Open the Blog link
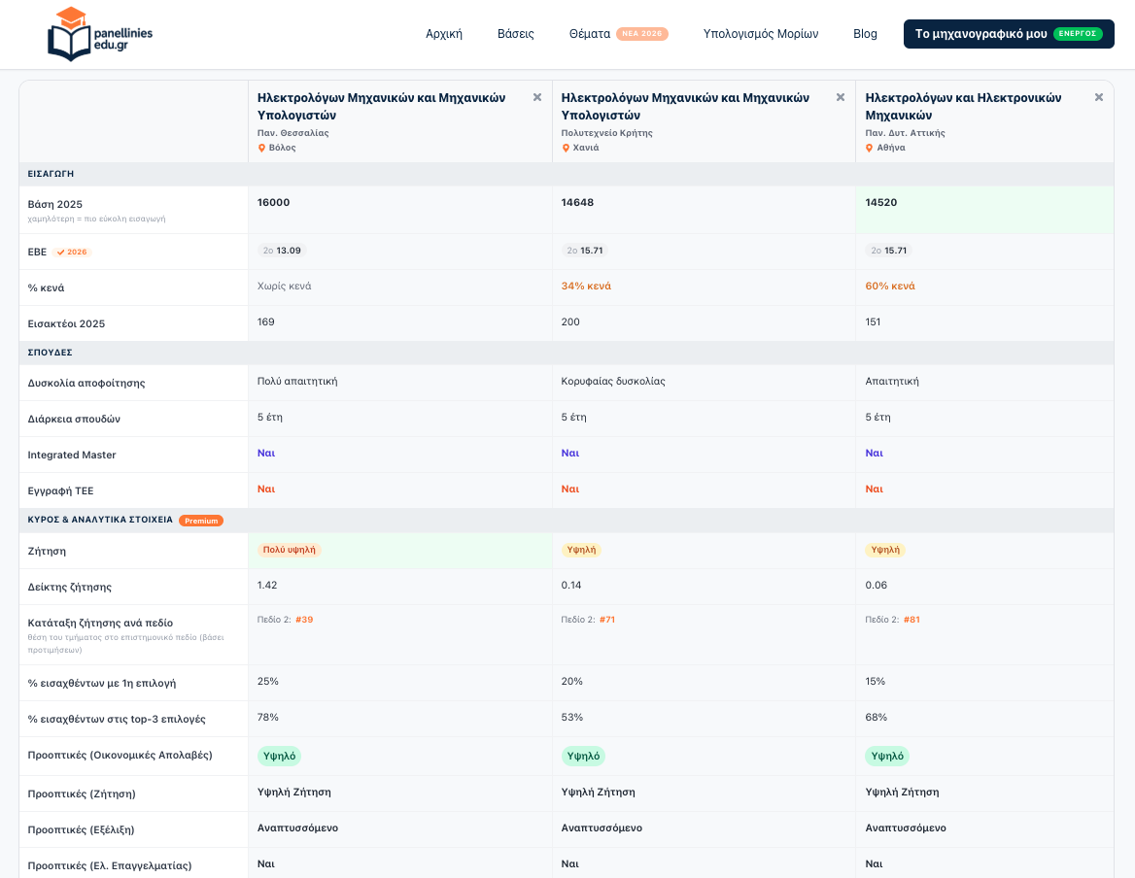The height and width of the screenshot is (878, 1135). click(x=865, y=34)
